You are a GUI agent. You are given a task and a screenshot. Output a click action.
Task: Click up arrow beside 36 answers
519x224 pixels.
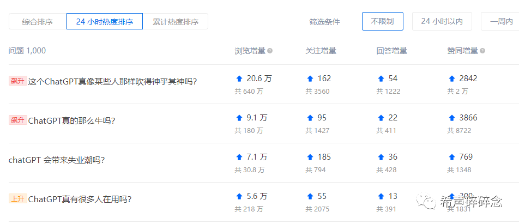(381, 157)
